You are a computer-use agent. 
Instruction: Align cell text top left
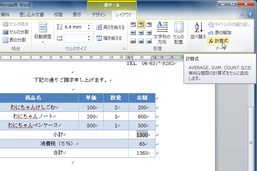coord(133,24)
